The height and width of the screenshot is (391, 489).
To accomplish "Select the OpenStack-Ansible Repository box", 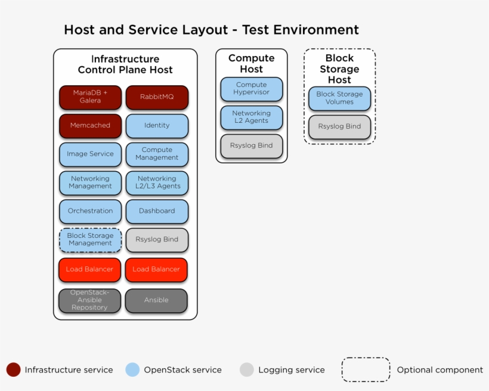I will (x=89, y=300).
